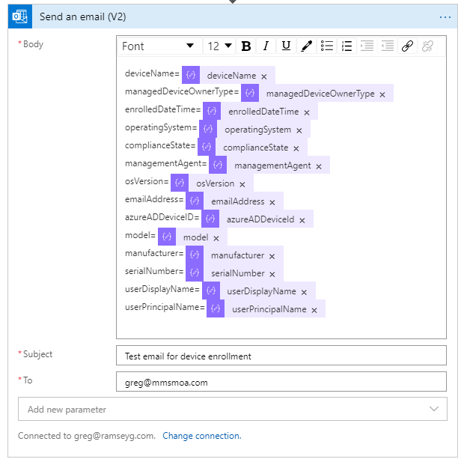Insert a bulleted list
The width and height of the screenshot is (464, 468).
click(x=327, y=46)
